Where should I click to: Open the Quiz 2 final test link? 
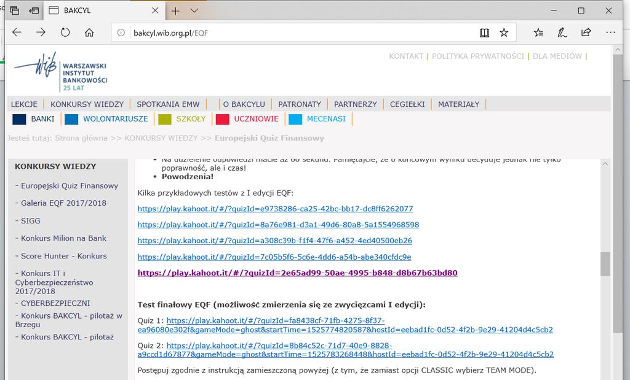[346, 350]
